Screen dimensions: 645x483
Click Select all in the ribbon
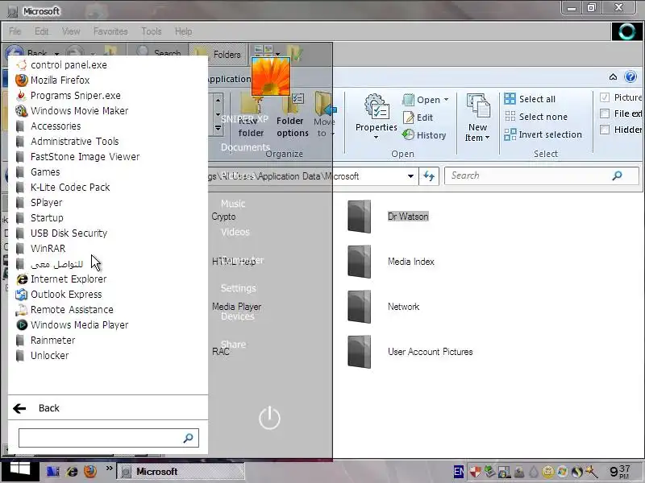click(530, 98)
